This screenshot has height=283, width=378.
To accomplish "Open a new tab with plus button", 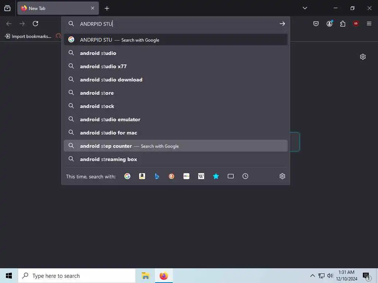I will tap(107, 8).
